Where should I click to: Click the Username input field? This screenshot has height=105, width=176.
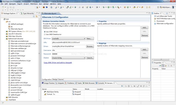coord(73,50)
